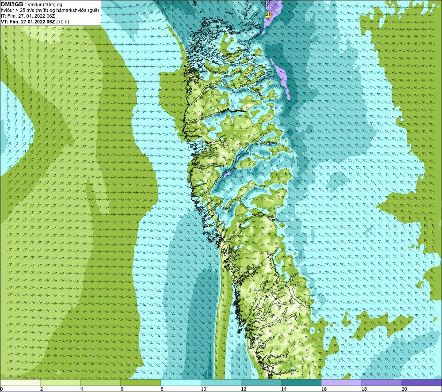Click the "VT: Fim. 27.01.2022 06Z (+0 h)" line
This screenshot has height=392, width=442.
point(35,22)
